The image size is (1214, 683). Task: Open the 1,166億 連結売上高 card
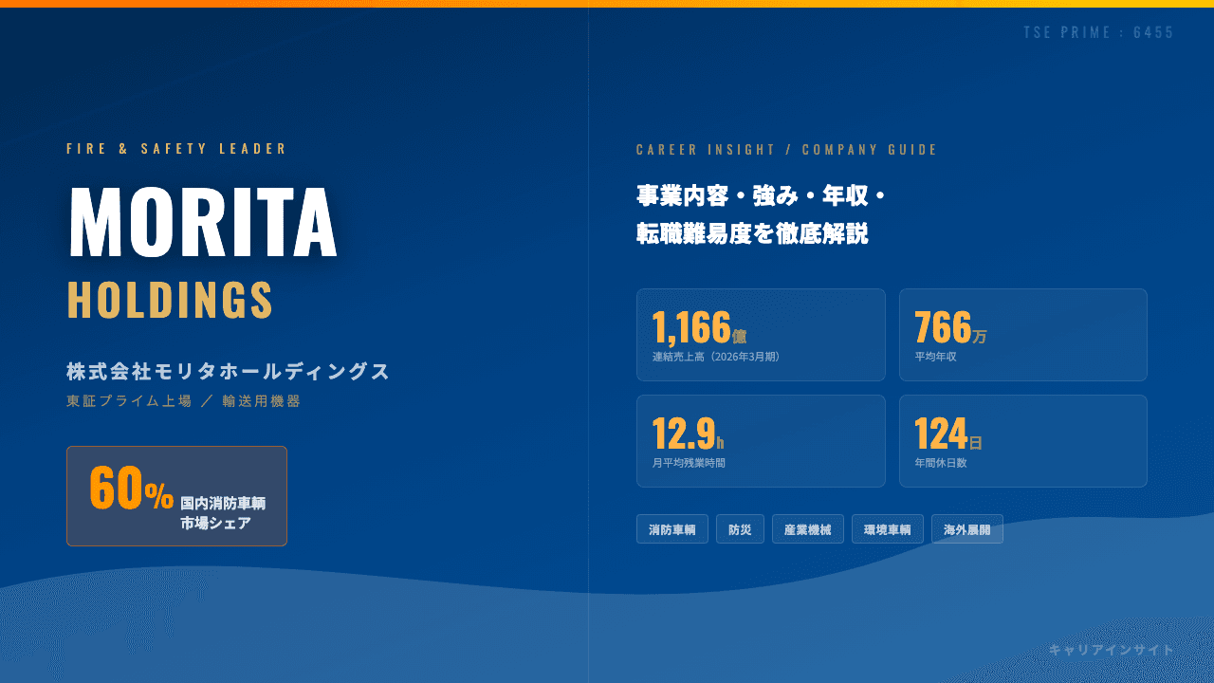pos(761,335)
